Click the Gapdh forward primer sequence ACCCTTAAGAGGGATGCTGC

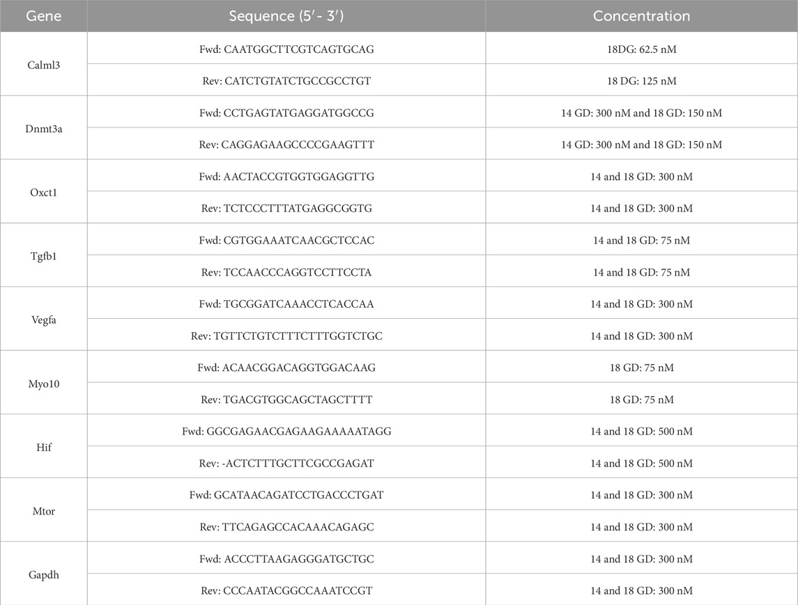[x=286, y=559]
